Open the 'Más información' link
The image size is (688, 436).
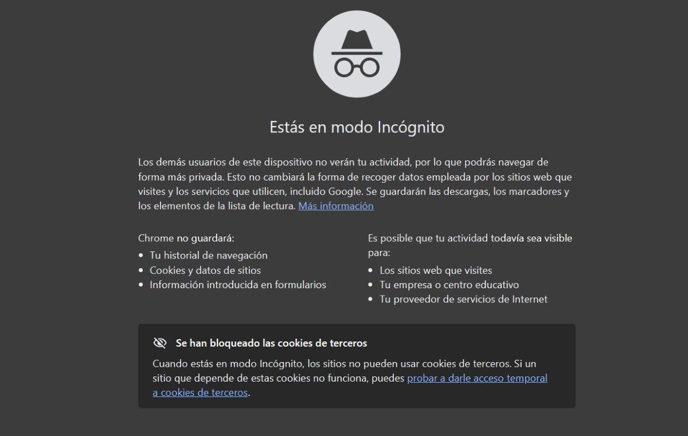point(335,206)
